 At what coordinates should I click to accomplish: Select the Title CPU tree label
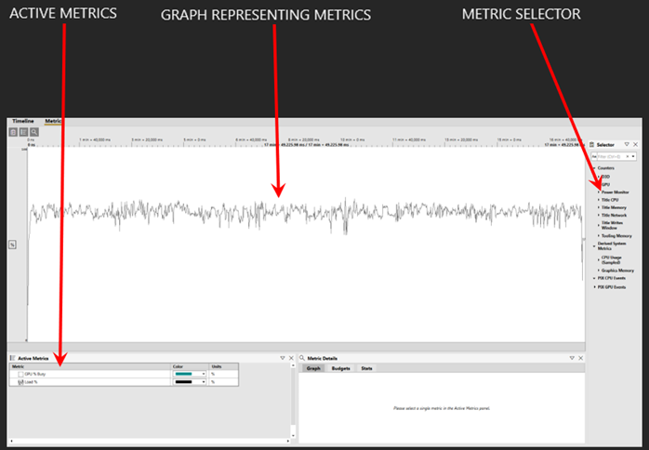pyautogui.click(x=610, y=200)
